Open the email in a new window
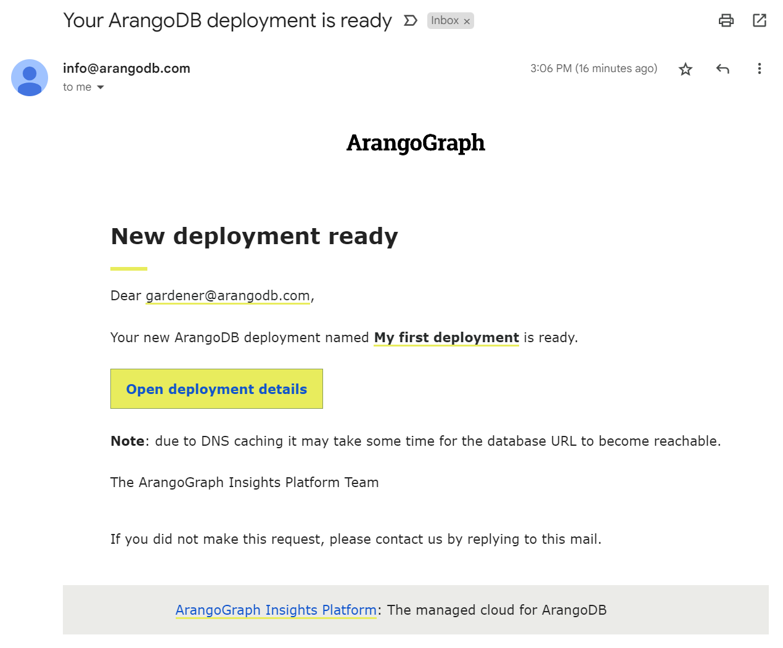 point(760,20)
